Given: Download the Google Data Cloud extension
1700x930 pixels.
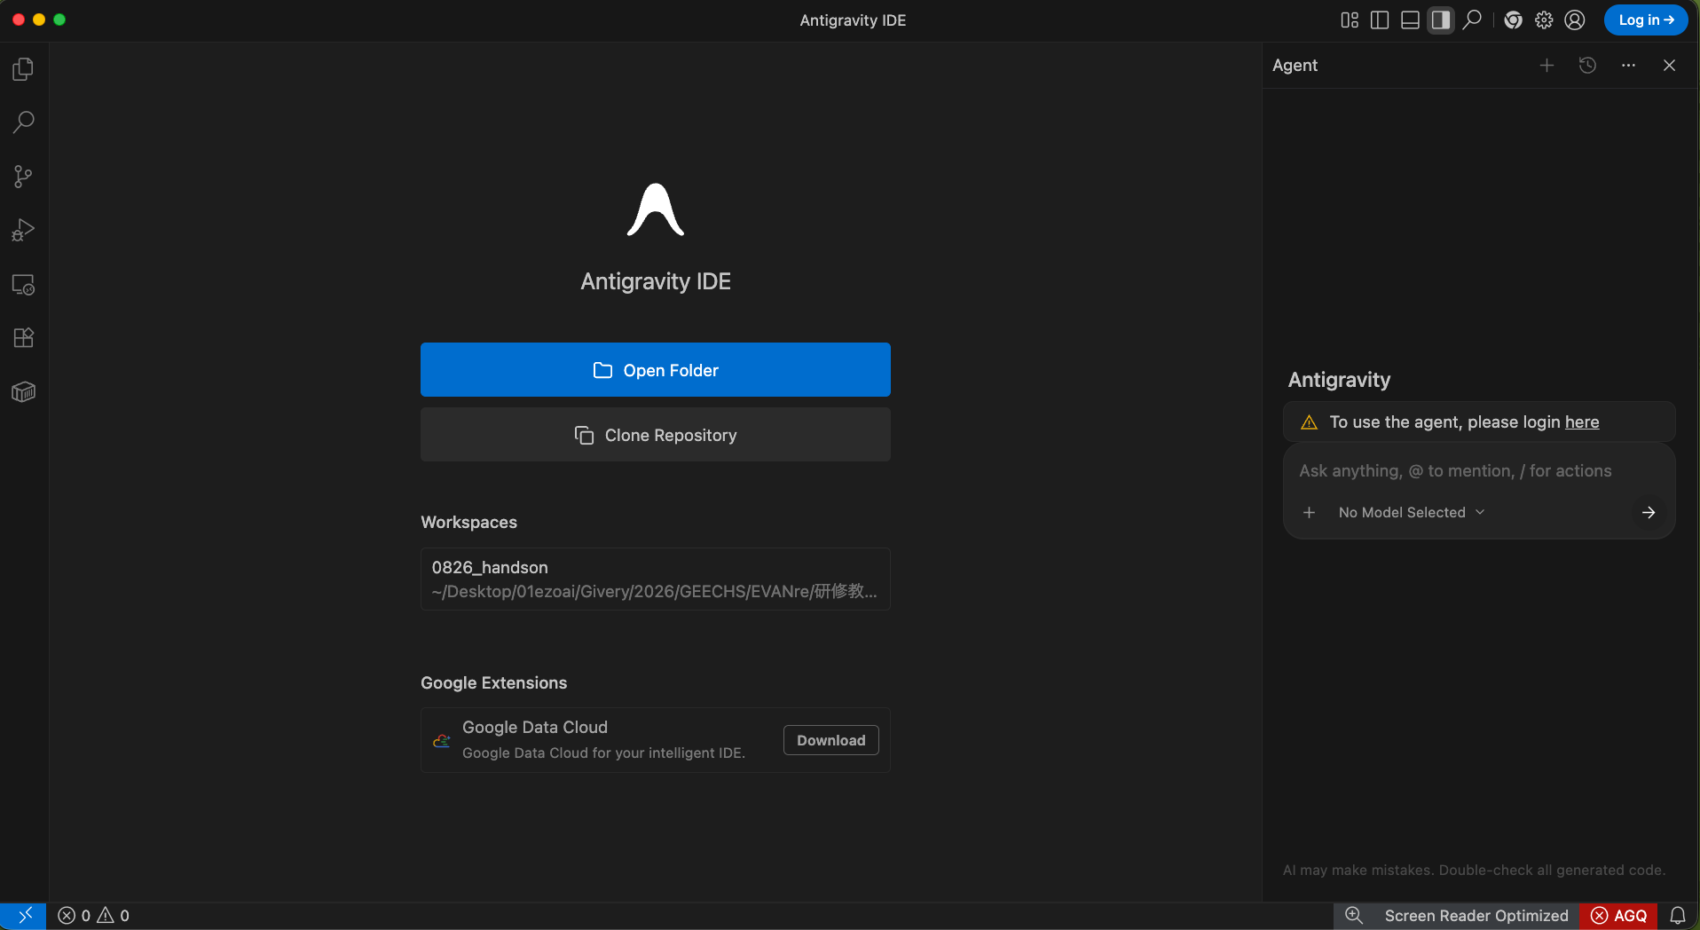Looking at the screenshot, I should coord(831,740).
